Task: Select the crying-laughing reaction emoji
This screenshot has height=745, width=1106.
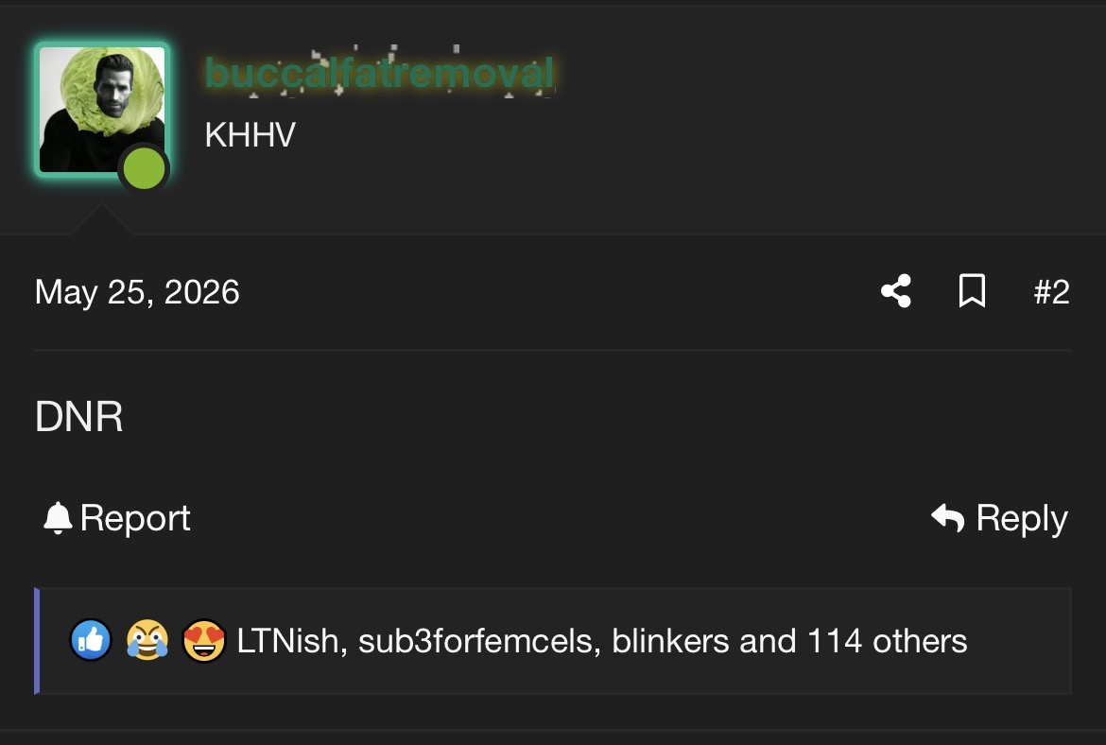Action: (147, 641)
